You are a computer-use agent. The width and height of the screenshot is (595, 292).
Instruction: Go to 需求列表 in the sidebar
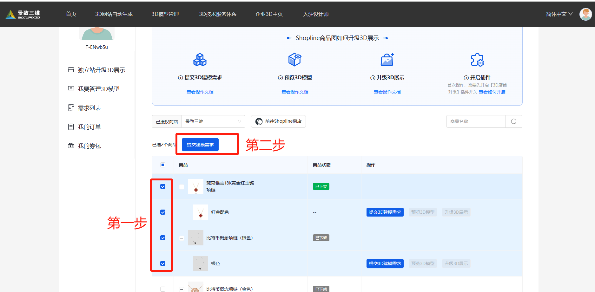pyautogui.click(x=89, y=108)
